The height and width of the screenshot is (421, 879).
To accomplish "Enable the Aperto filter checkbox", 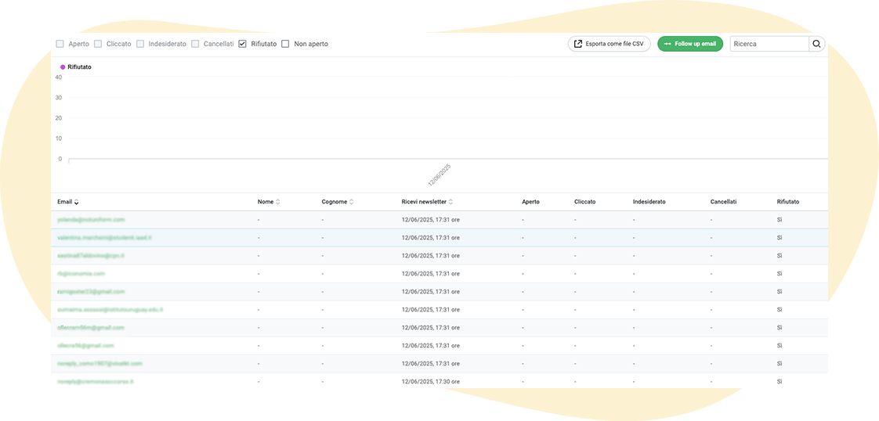I will click(x=60, y=44).
